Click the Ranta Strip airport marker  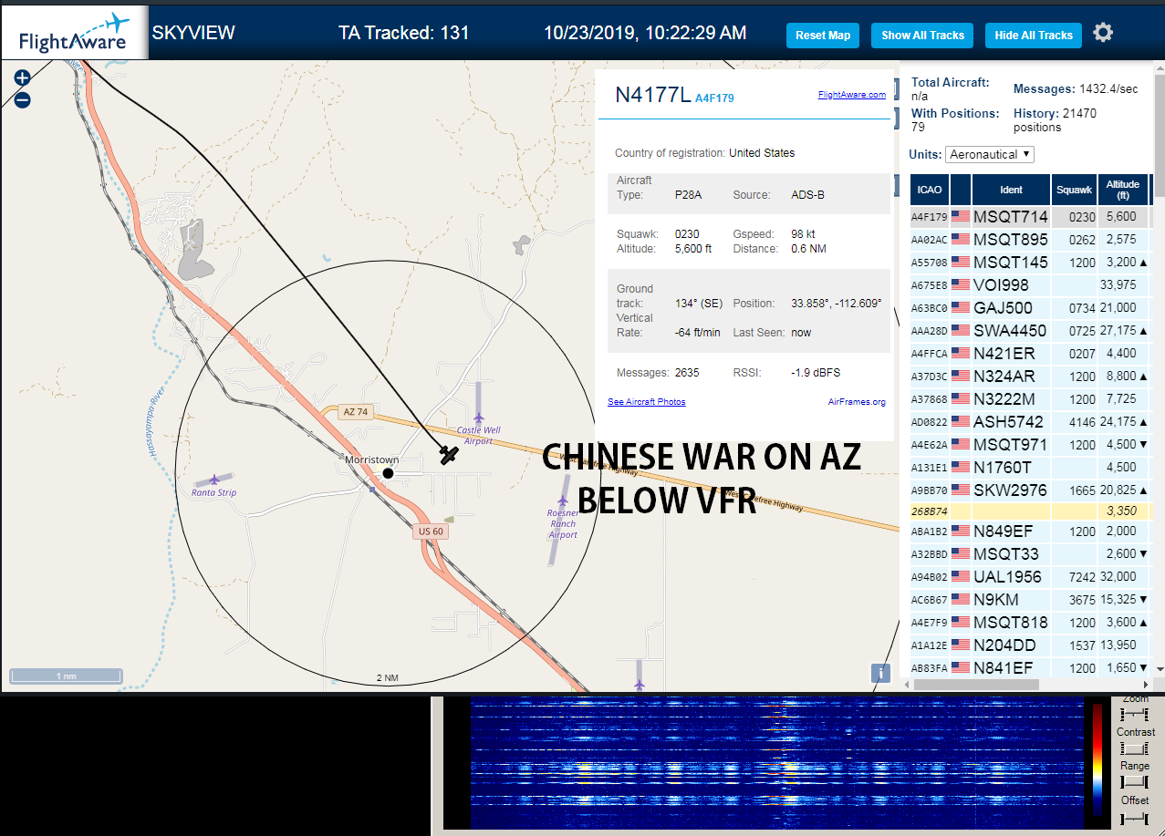pyautogui.click(x=214, y=479)
